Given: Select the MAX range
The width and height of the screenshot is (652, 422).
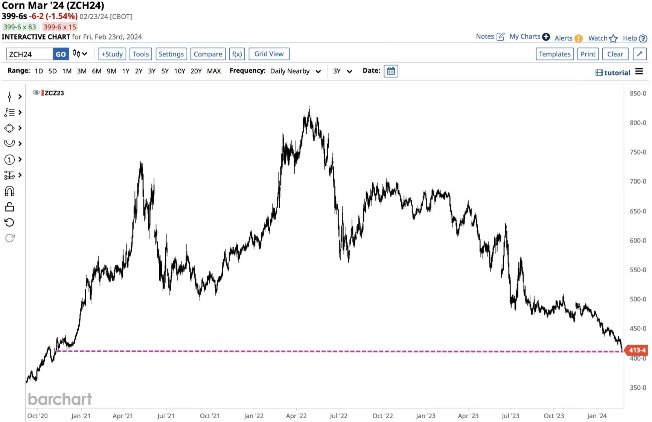Looking at the screenshot, I should [214, 71].
